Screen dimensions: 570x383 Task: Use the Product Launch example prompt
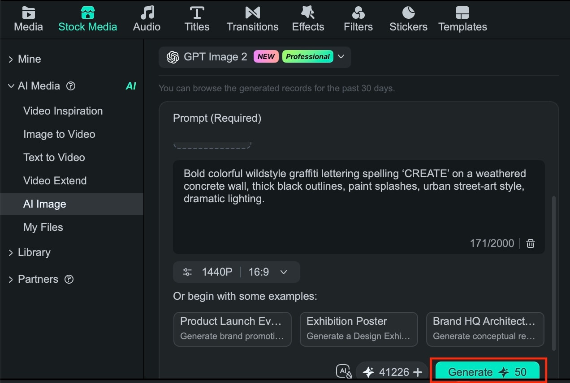click(x=232, y=329)
